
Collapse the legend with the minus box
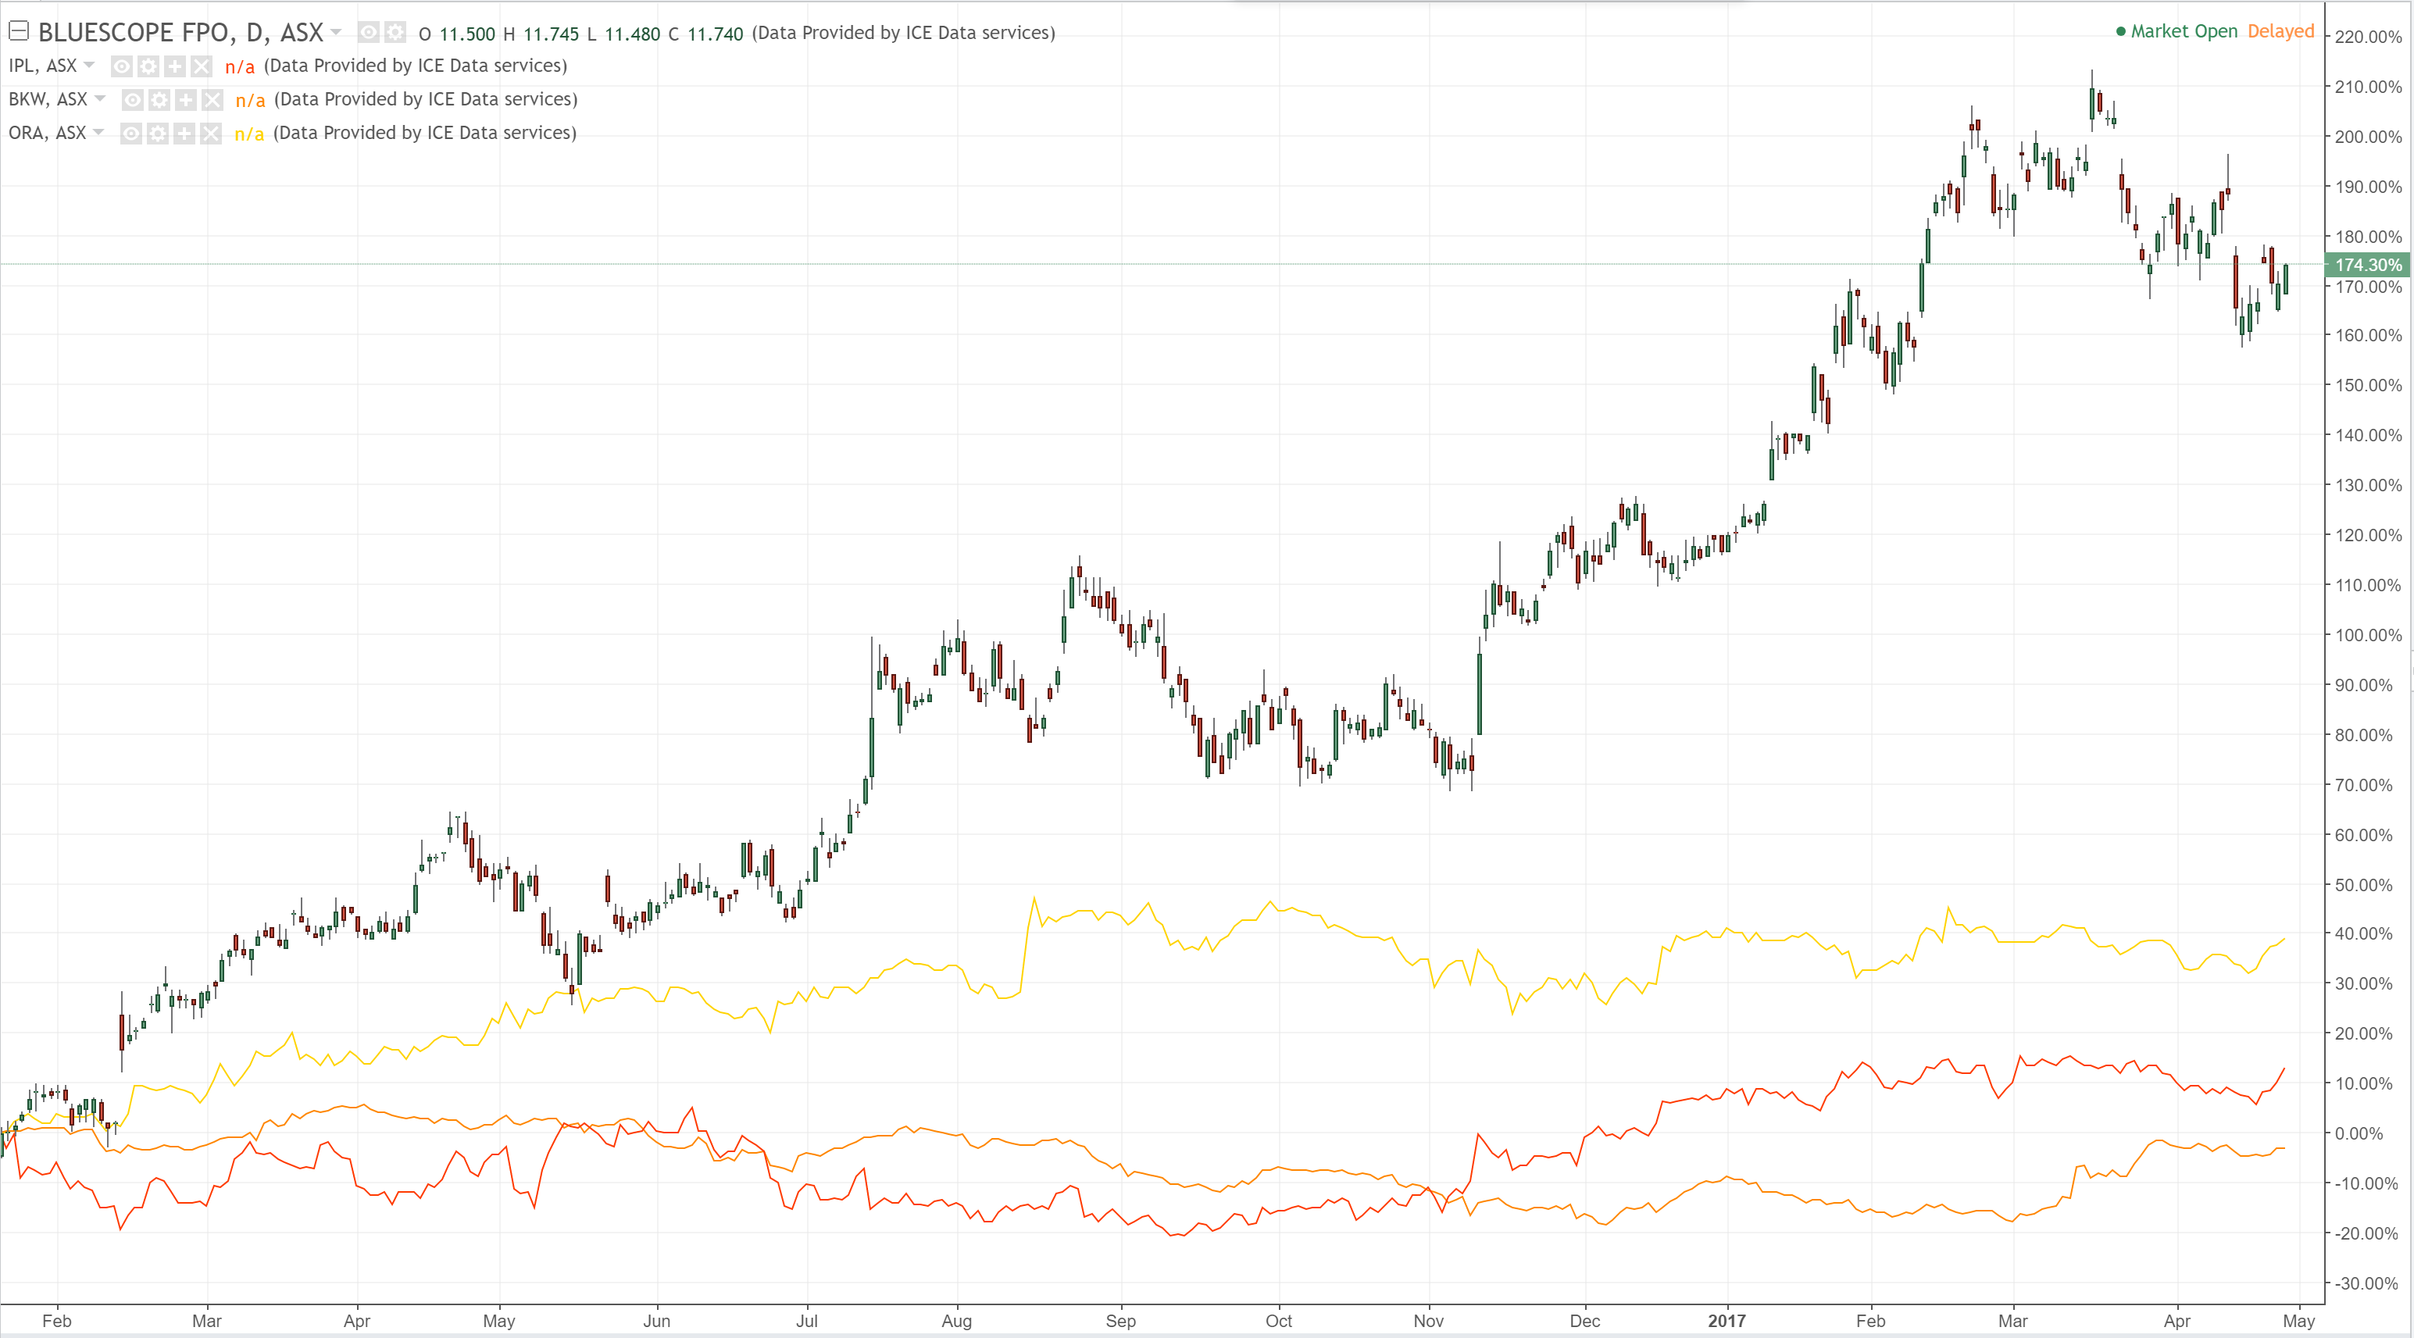18,32
